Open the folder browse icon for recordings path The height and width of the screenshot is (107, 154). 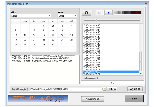coord(104,89)
